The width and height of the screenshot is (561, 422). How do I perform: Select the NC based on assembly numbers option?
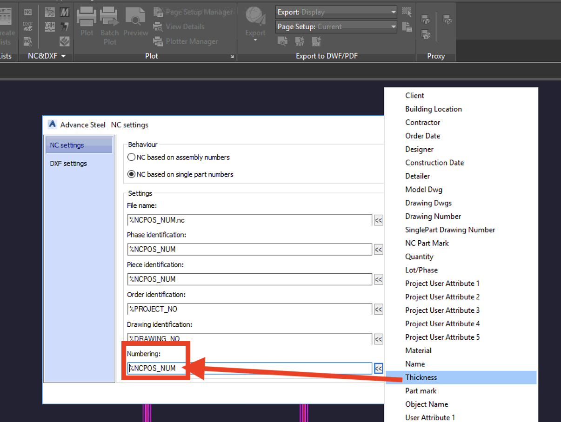tap(131, 157)
